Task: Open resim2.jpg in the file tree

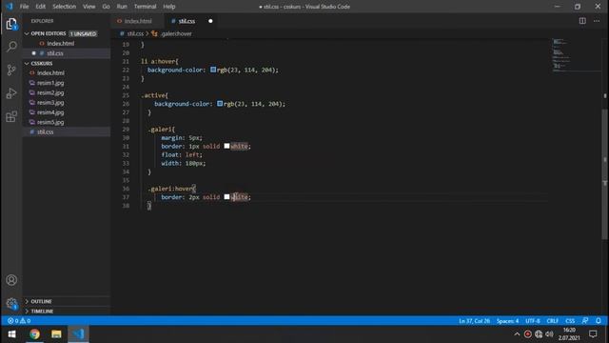Action: [x=67, y=92]
